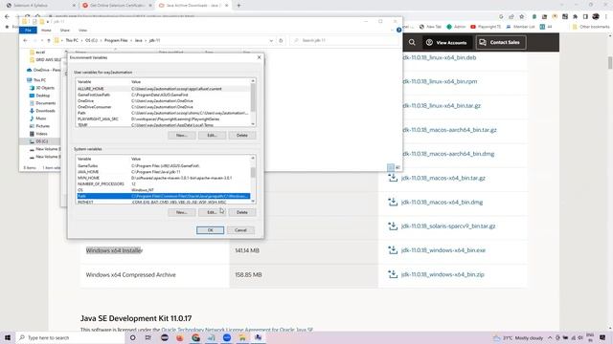Select the PATHEXT system variable row
This screenshot has width=613, height=344.
(x=163, y=202)
